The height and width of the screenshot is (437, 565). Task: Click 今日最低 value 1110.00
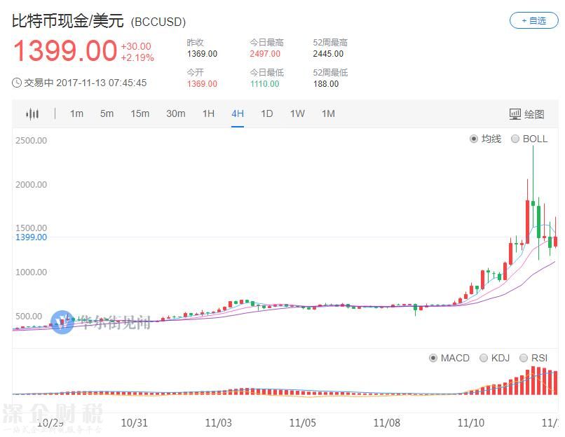pos(264,84)
